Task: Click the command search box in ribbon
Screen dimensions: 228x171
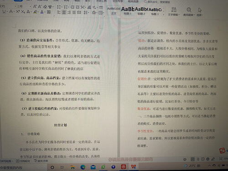Action: point(157,2)
